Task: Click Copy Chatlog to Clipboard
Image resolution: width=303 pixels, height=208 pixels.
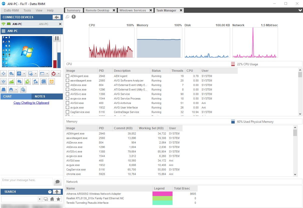Action: pyautogui.click(x=31, y=102)
